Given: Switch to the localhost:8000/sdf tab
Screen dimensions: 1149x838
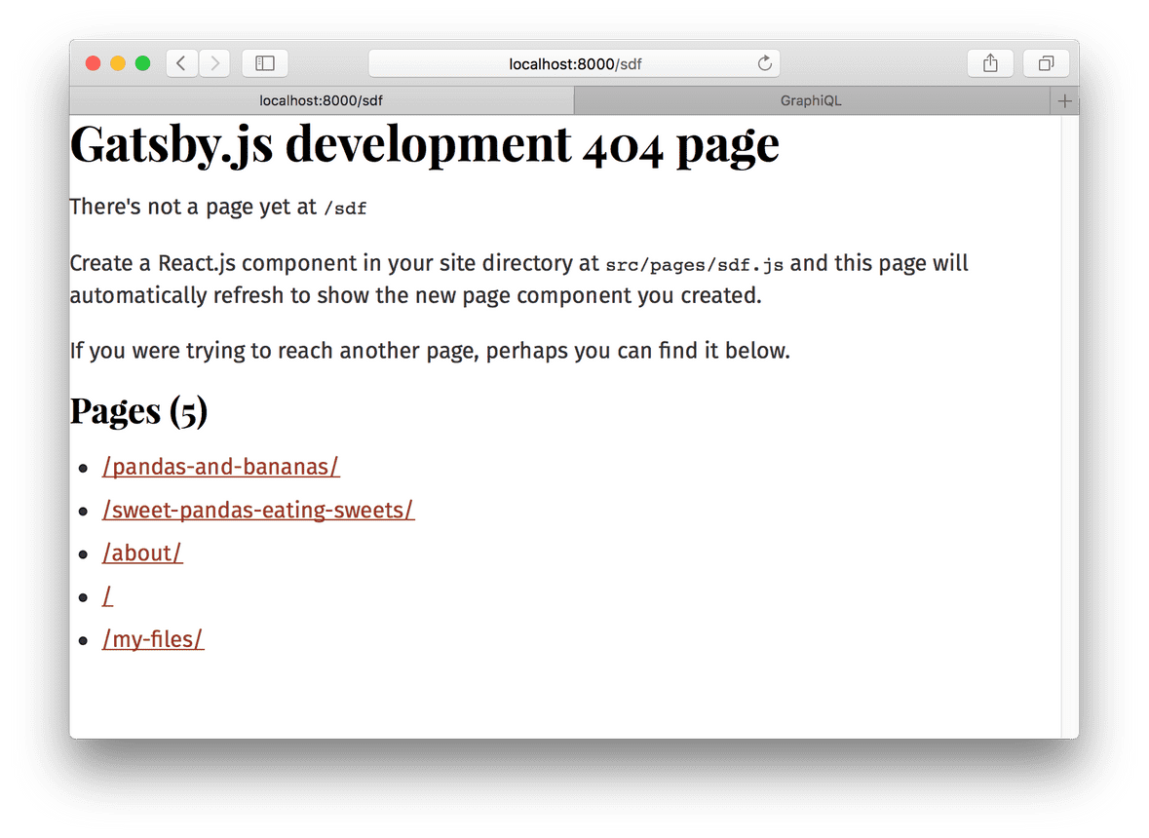Looking at the screenshot, I should pos(322,101).
